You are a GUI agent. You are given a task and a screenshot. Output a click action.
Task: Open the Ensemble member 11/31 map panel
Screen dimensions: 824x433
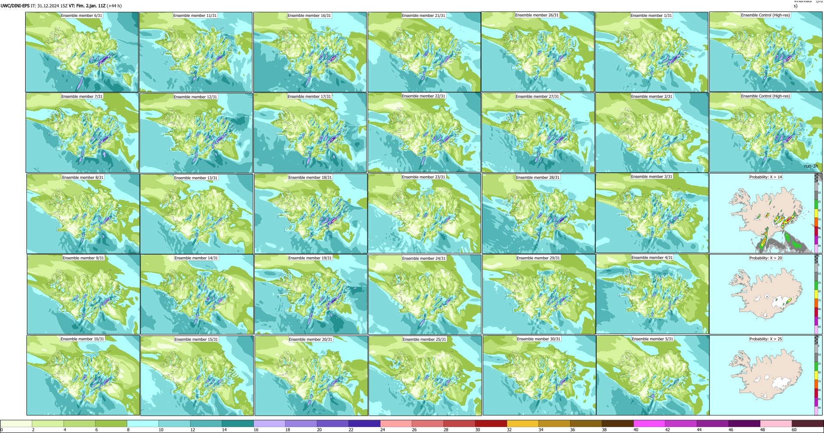tap(196, 52)
